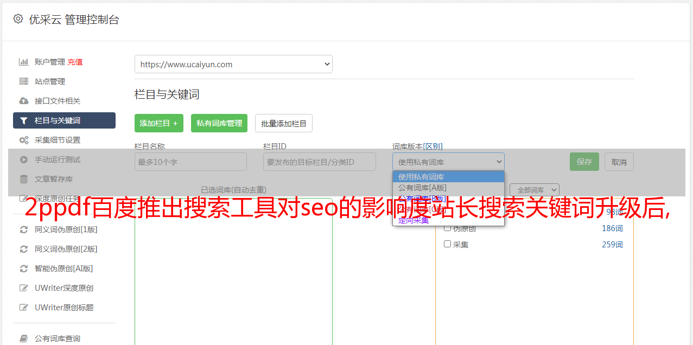Click the 栏目ID input field
This screenshot has width=693, height=345.
(x=320, y=162)
